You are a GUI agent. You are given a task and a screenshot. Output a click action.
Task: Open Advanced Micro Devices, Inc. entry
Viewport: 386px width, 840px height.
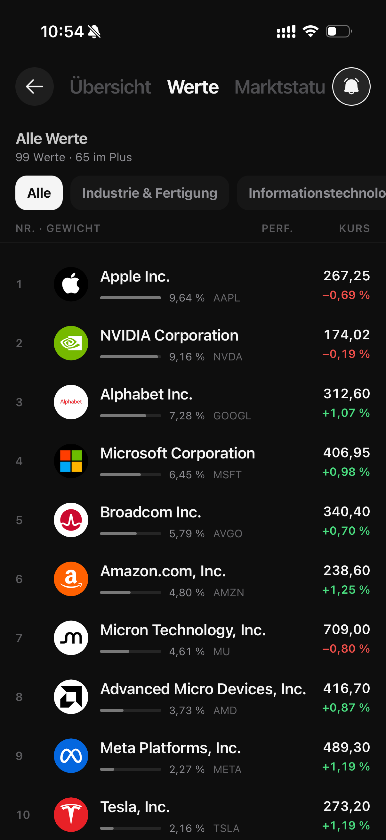(193, 697)
